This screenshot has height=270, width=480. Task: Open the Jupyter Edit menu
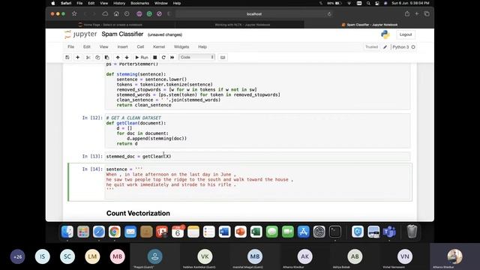pyautogui.click(x=87, y=46)
